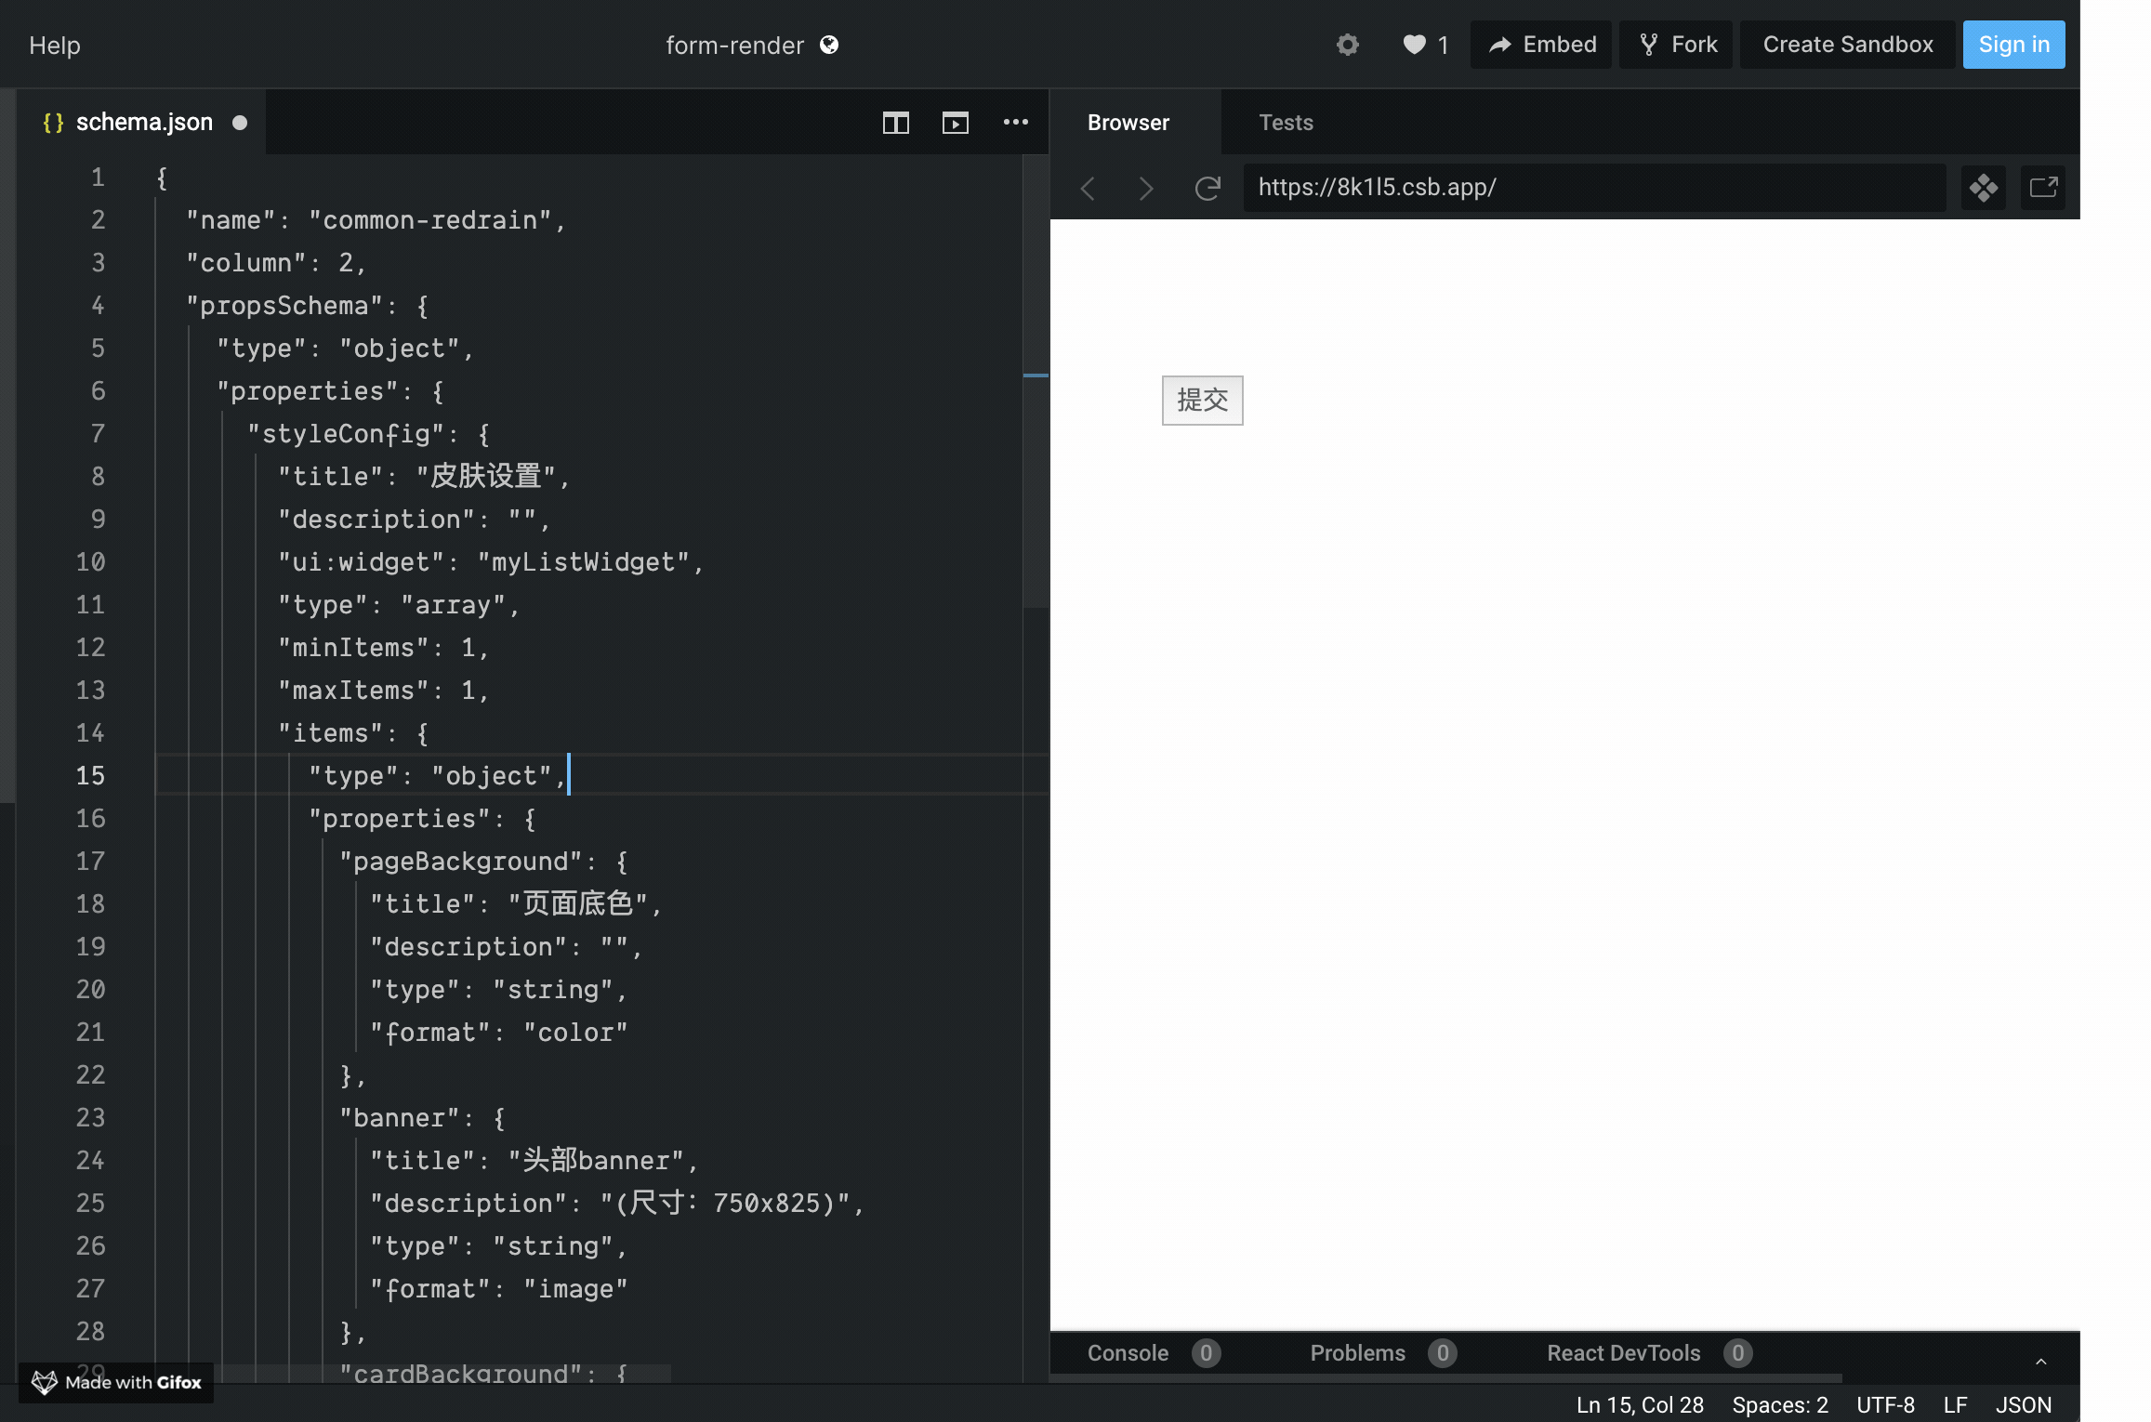Click the CodeSandbox diamond icon near URL bar
The height and width of the screenshot is (1422, 2151).
pyautogui.click(x=1983, y=188)
